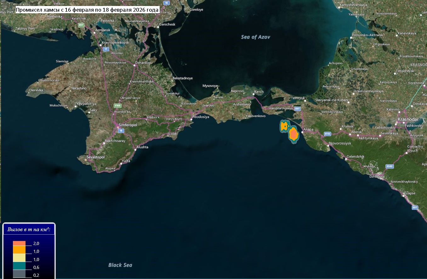Click the E592 road shield near Dzhubga

tap(390, 166)
